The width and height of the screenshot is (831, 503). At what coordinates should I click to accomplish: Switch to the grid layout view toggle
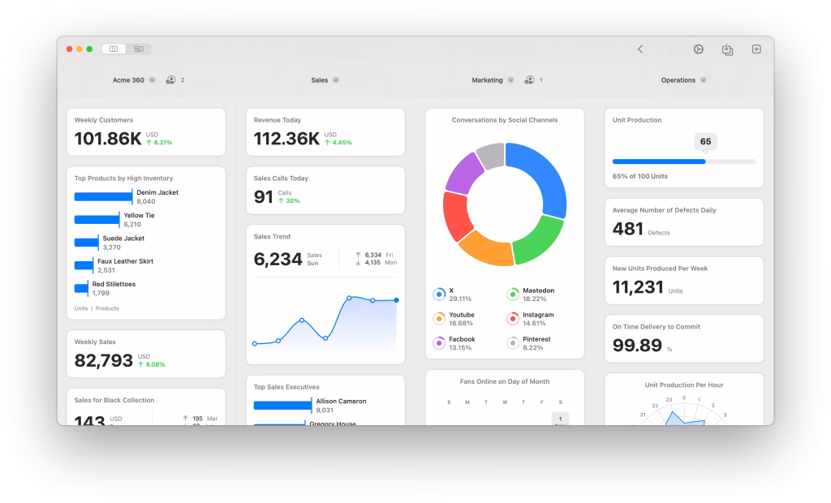[138, 49]
